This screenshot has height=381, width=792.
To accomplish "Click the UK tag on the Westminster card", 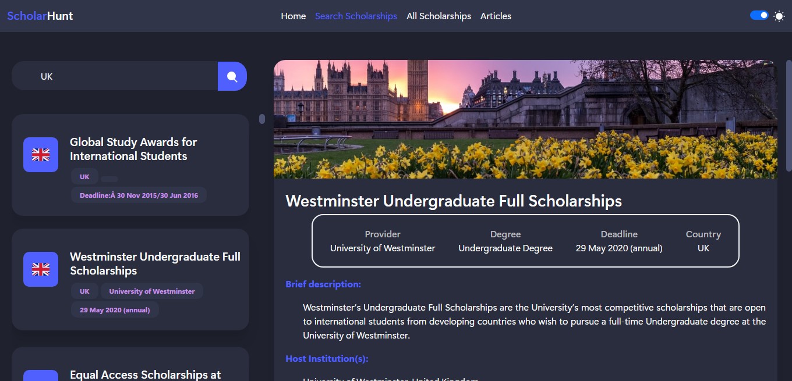I will (x=84, y=291).
